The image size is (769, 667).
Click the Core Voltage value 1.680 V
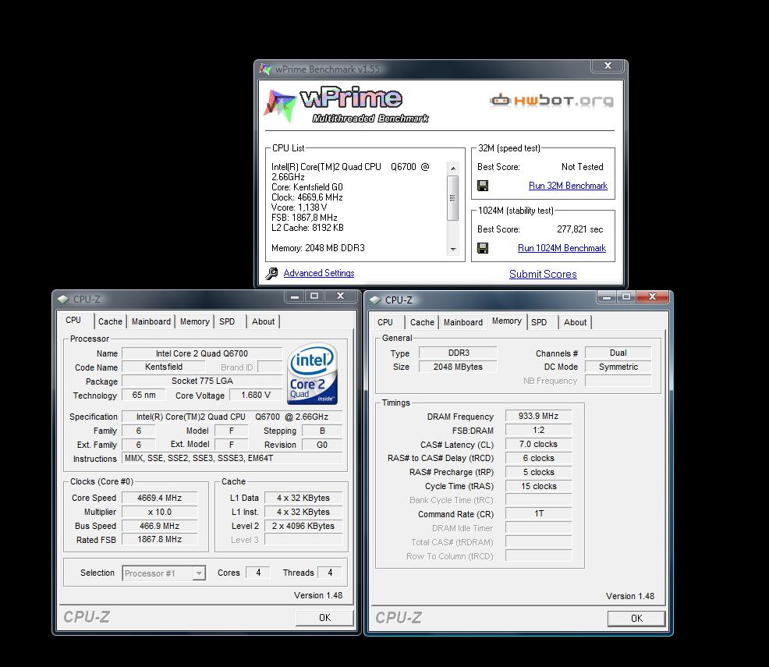coord(256,395)
